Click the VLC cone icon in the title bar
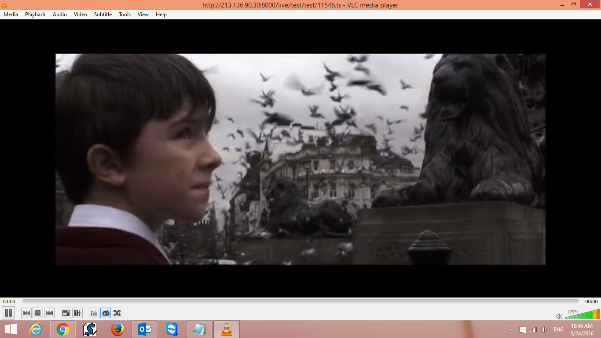The width and height of the screenshot is (601, 338). point(4,4)
